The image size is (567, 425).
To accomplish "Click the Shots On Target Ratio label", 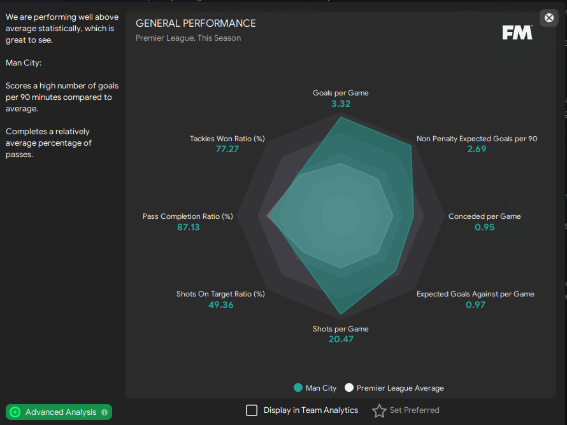I will (x=220, y=294).
